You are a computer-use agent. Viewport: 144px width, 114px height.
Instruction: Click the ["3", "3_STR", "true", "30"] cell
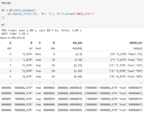[x=126, y=71]
